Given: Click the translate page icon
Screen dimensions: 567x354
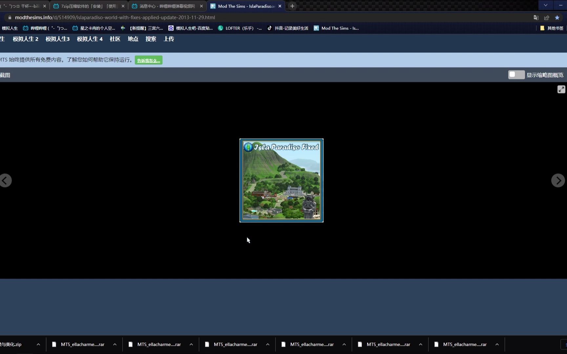Looking at the screenshot, I should tap(536, 17).
